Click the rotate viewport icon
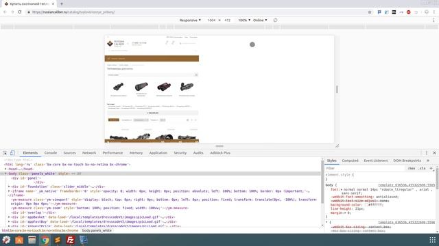Screen dimensions: 439x246 click(x=275, y=20)
